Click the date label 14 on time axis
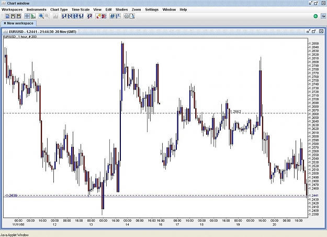Image resolution: width=327 pixels, height=237 pixels. pos(127,224)
